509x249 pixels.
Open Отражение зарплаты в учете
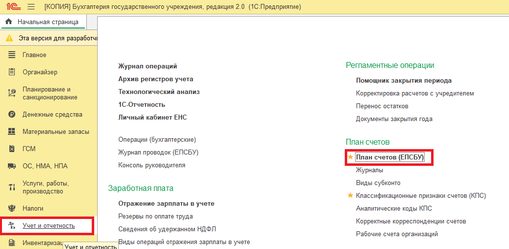[x=166, y=203]
